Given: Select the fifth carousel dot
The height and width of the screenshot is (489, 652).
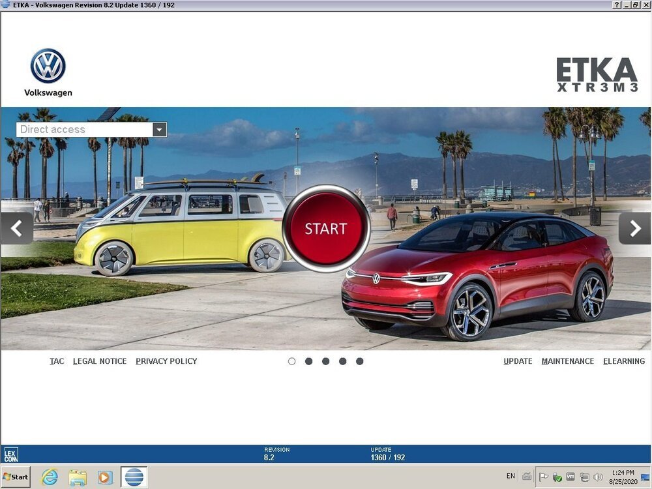Looking at the screenshot, I should 359,361.
